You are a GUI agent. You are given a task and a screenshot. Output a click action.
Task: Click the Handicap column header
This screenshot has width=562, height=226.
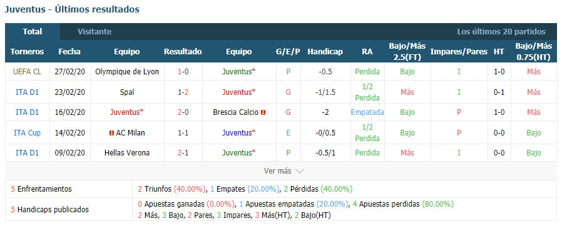[x=325, y=52]
